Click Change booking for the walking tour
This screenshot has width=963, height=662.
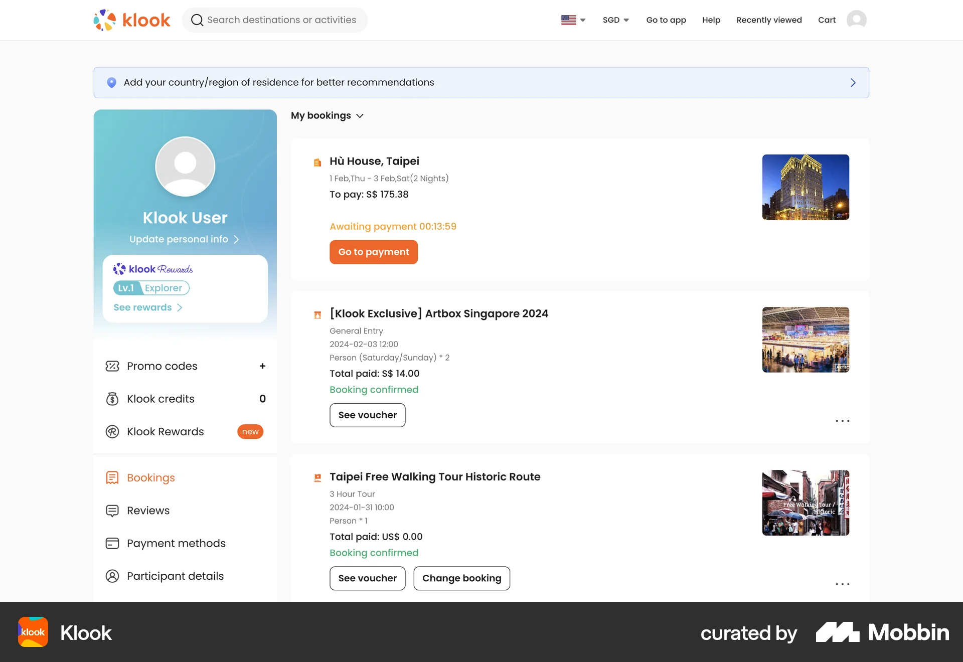(461, 578)
